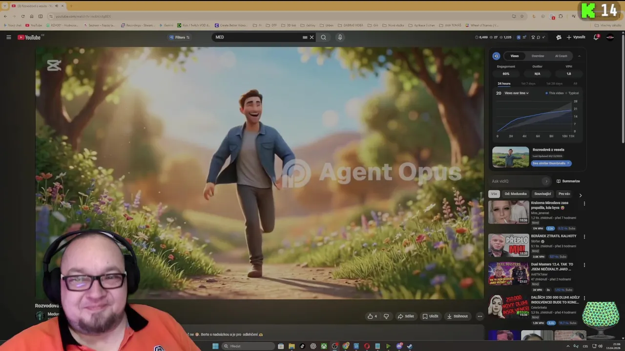
Task: Open BERÁNEK ZTRATIL KALHOTY video
Action: (508, 245)
